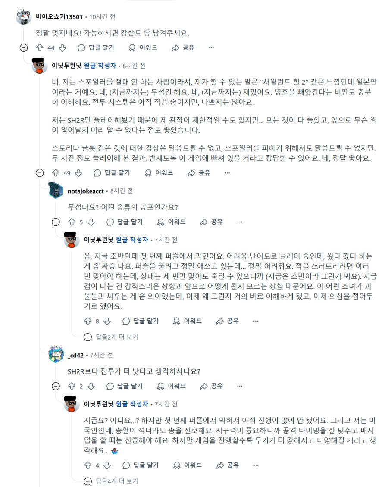Open notajokeacct's user profile link
This screenshot has width=388, height=487.
[86, 191]
